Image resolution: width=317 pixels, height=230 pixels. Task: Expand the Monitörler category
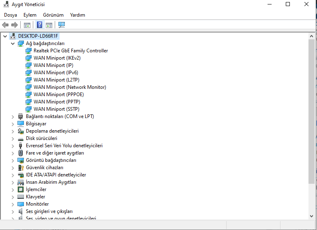pyautogui.click(x=13, y=204)
